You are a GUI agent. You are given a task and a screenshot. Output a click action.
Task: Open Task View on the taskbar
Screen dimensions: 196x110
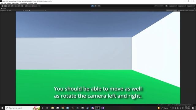click(x=47, y=108)
